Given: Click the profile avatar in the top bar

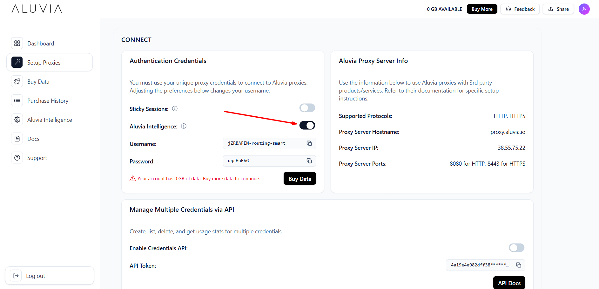Looking at the screenshot, I should pyautogui.click(x=584, y=9).
